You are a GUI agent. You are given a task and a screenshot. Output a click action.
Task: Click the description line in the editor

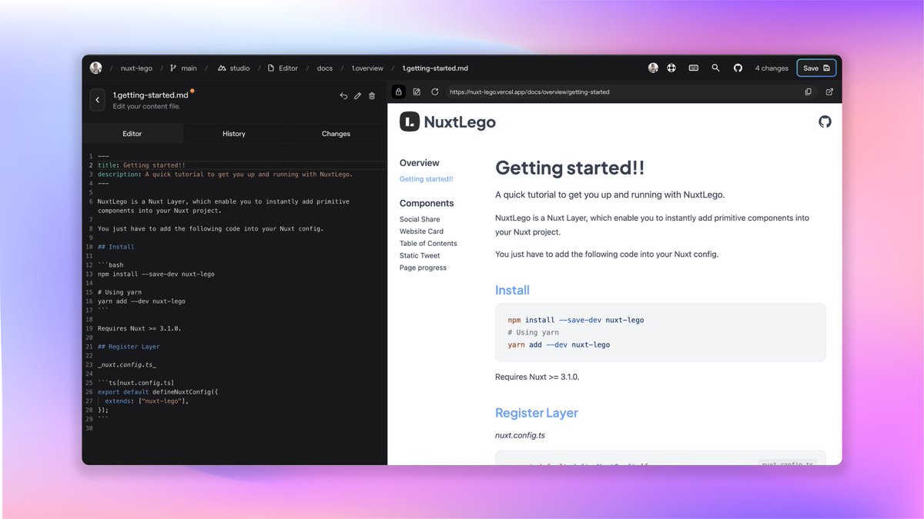click(225, 175)
